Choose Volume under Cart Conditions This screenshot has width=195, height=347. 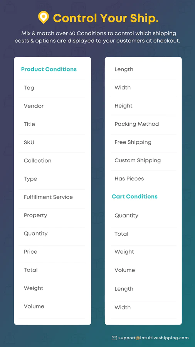tap(143, 270)
